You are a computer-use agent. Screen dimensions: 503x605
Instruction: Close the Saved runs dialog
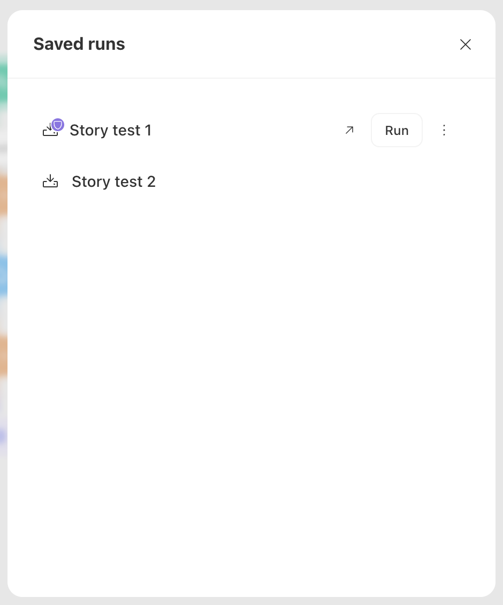[465, 44]
